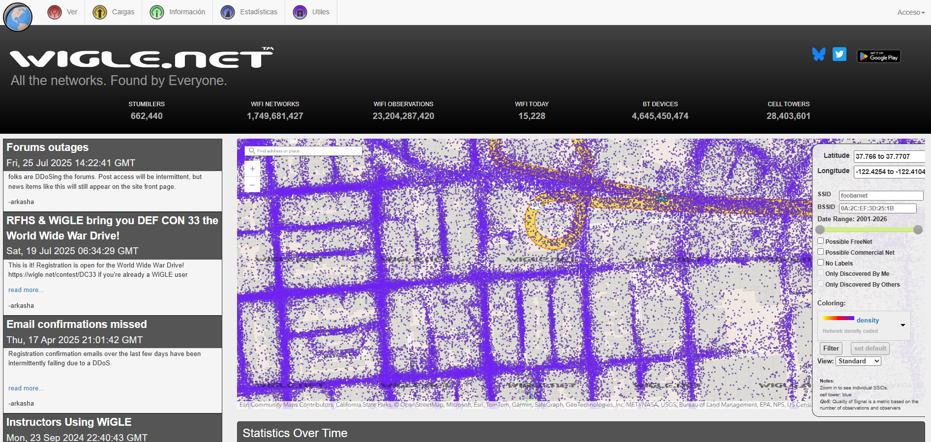Open the density coloring dropdown
931x442 pixels.
click(864, 325)
